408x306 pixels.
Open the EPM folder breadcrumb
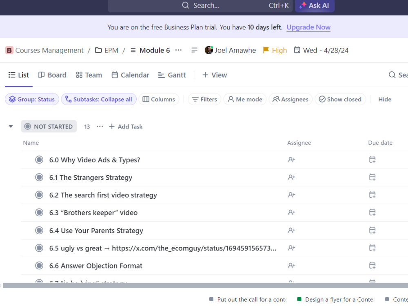pyautogui.click(x=106, y=50)
